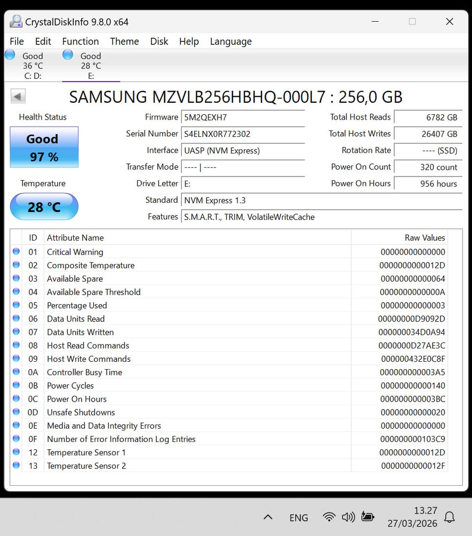Viewport: 472px width, 536px height.
Task: Click the battery charging icon in tray
Action: (368, 516)
